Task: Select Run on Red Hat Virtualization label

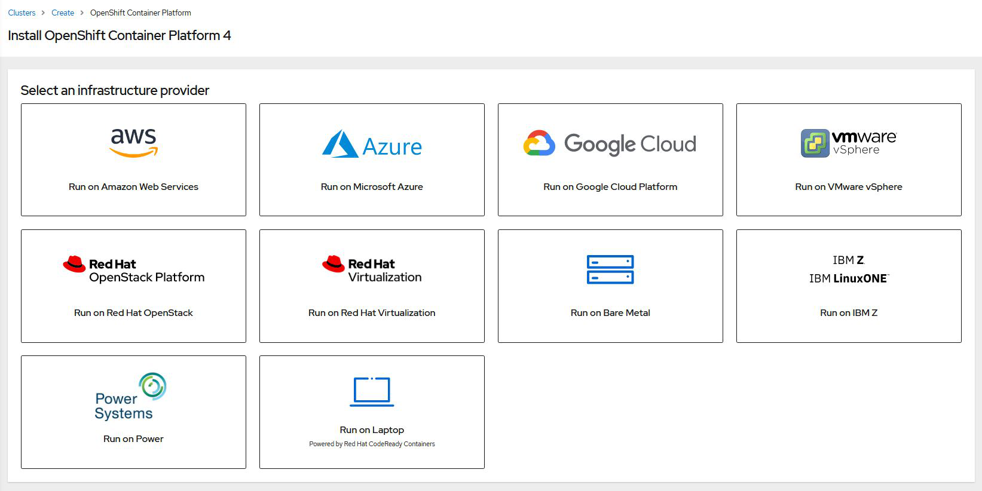Action: (x=372, y=313)
